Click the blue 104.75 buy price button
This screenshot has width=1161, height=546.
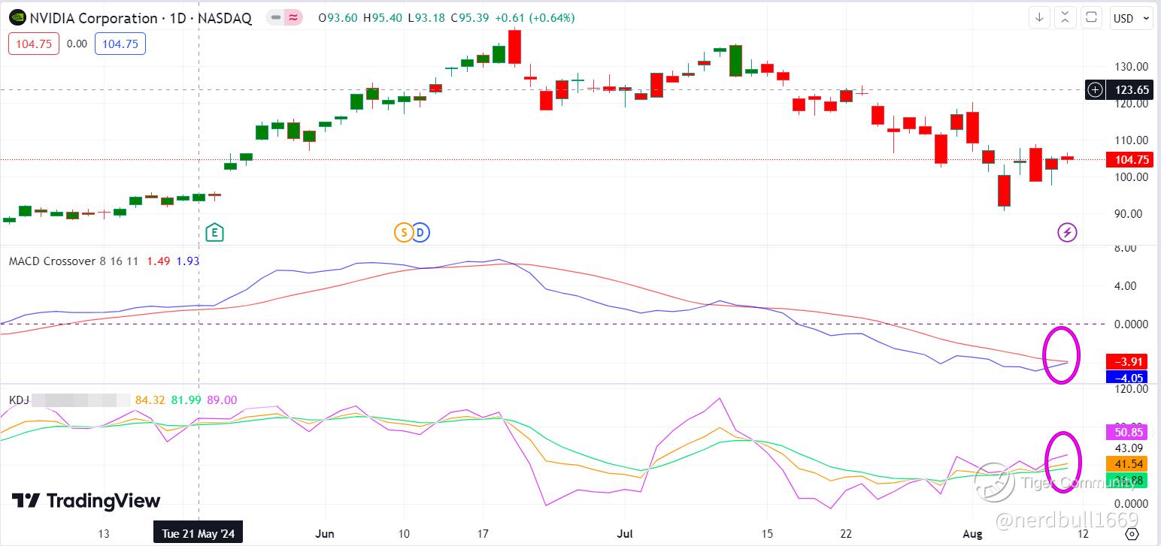120,44
